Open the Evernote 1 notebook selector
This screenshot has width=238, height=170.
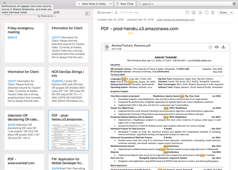105,13
